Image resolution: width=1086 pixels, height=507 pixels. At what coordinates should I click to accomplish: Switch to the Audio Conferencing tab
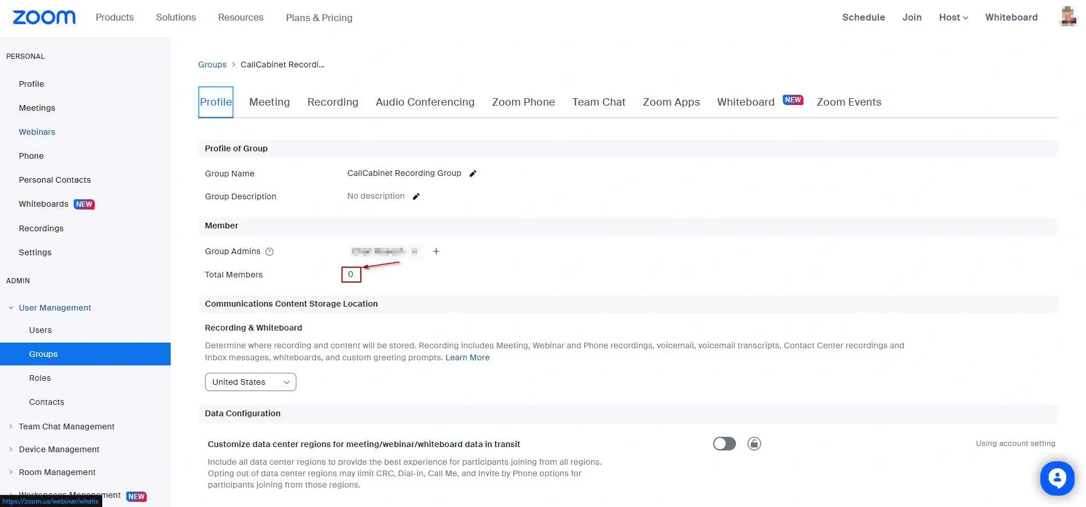coord(425,102)
